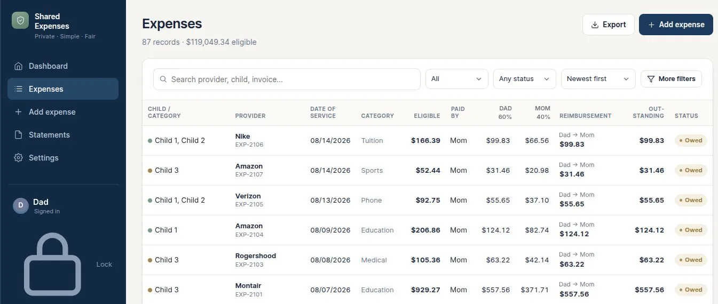
Task: Click the Expenses list icon in sidebar
Action: click(19, 89)
